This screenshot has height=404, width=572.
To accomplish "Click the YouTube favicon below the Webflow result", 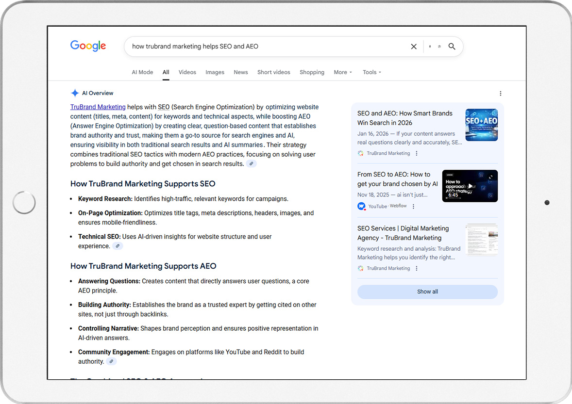I will 360,206.
